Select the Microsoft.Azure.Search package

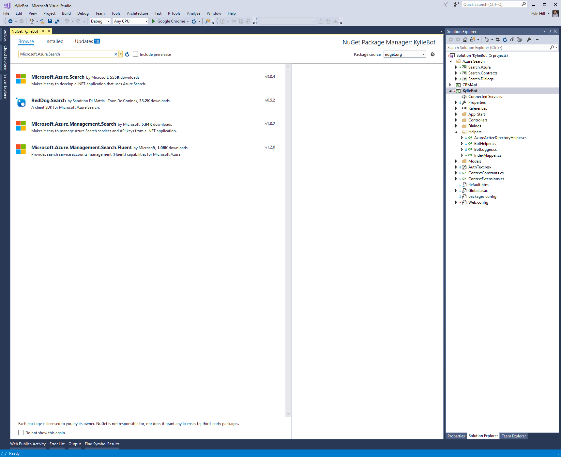coord(148,80)
